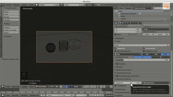The image size is (173, 97).
Task: Open the Blackman-Harris filter dropdown
Action: coord(156,83)
